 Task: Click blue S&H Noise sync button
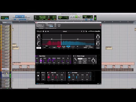69,77
